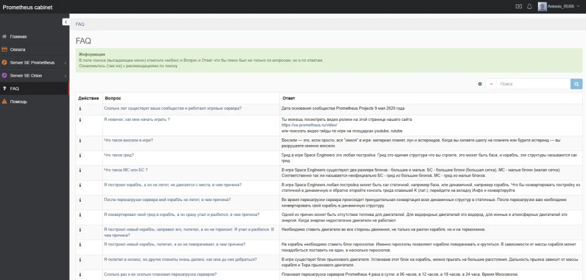
Task: Click the search magnifier button
Action: 576,84
